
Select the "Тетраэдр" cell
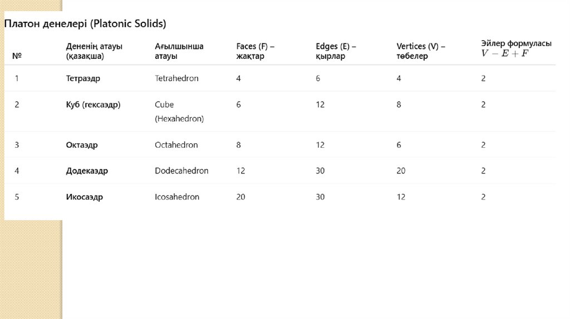tap(83, 78)
